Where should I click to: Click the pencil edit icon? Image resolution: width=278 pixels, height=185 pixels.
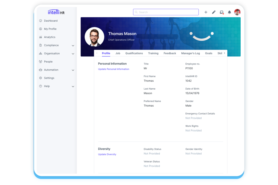click(x=214, y=12)
